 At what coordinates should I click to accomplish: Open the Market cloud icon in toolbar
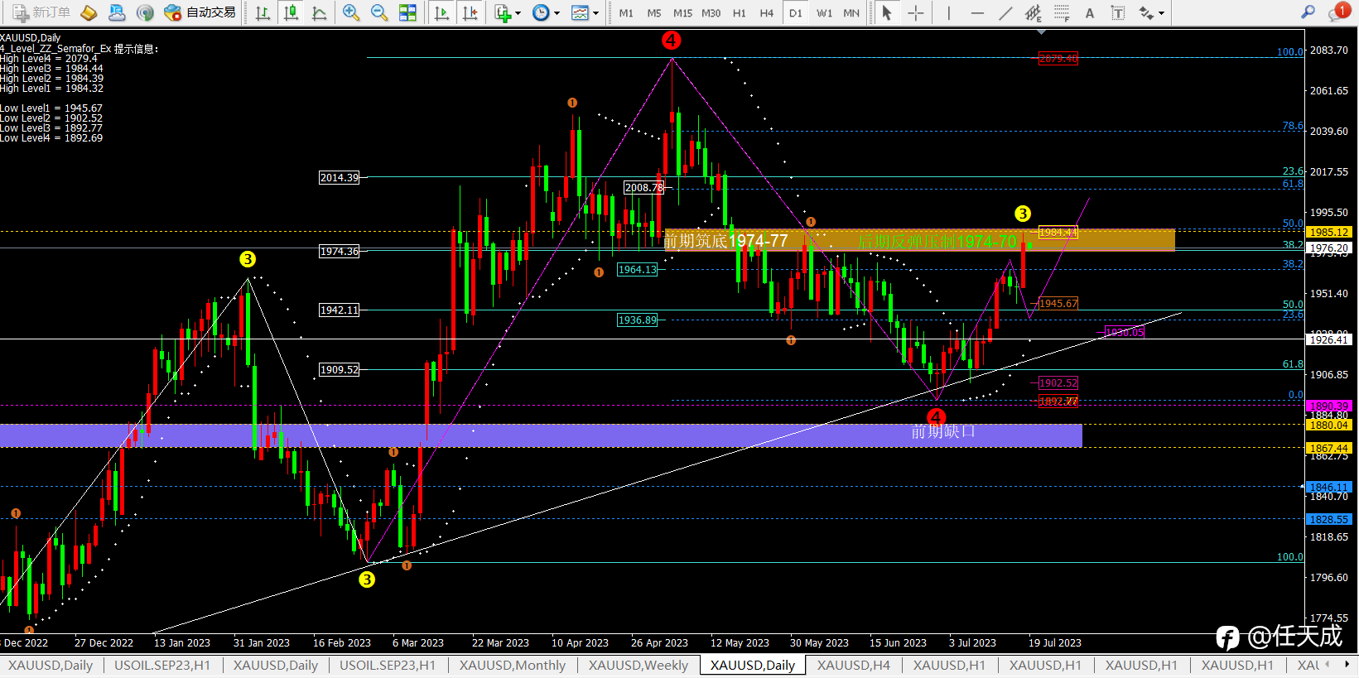point(117,12)
